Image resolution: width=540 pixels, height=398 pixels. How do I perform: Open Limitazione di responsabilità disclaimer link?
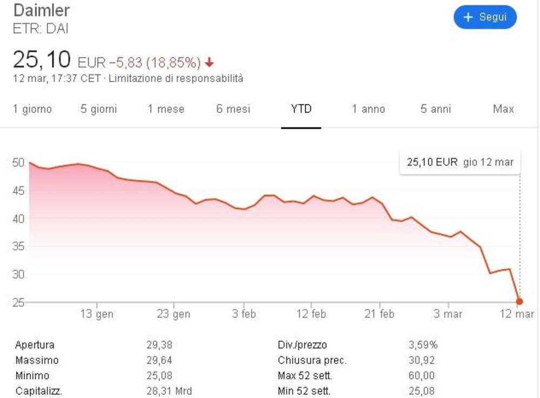pos(176,78)
